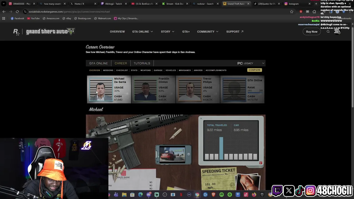
Task: Select the Overview career sub-tab
Action: coord(95,70)
